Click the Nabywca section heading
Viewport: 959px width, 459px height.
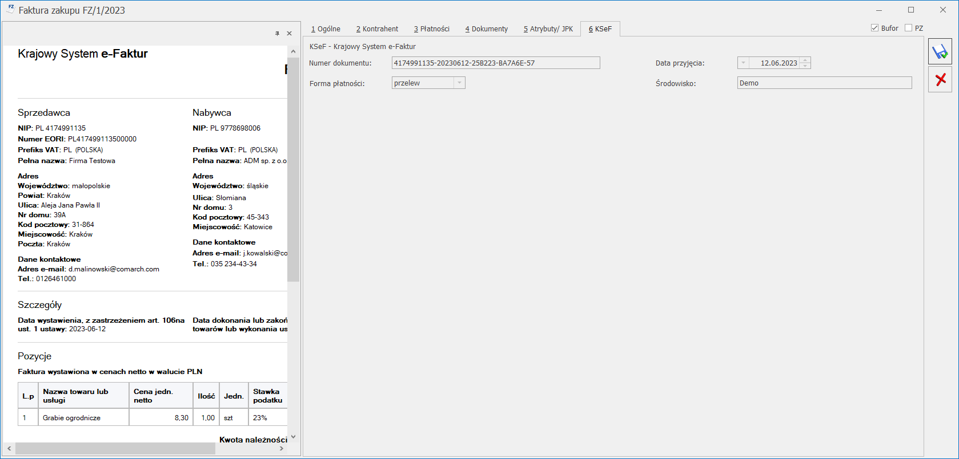point(212,113)
